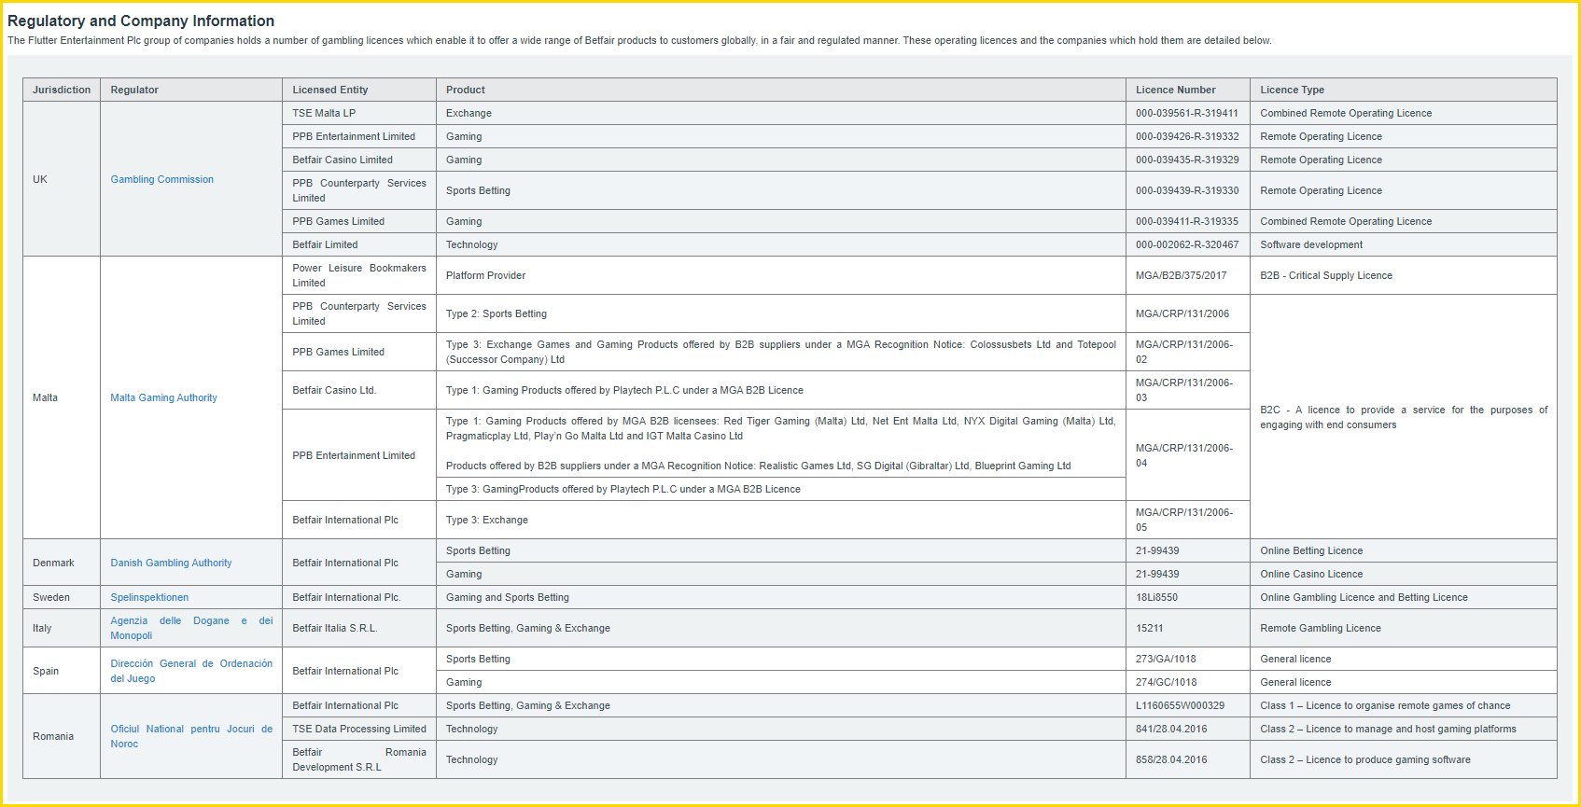Image resolution: width=1581 pixels, height=807 pixels.
Task: Click licence number 858/28.04.2016
Action: coord(1171,759)
